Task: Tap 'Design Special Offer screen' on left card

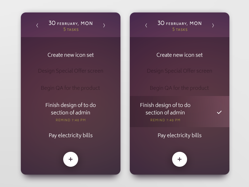Action: coord(71,71)
